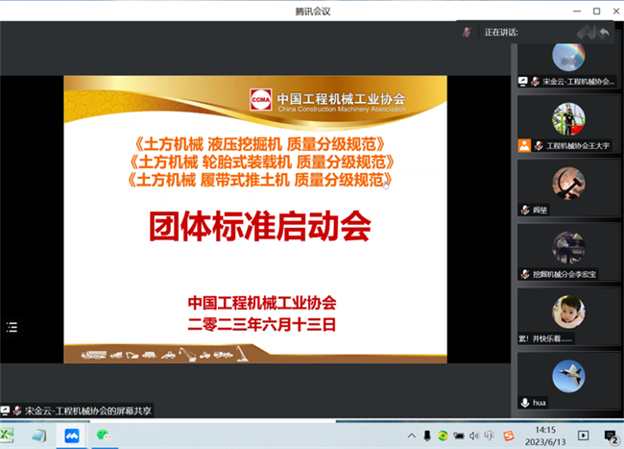
Task: Open Excel from the taskbar
Action: tap(7, 435)
